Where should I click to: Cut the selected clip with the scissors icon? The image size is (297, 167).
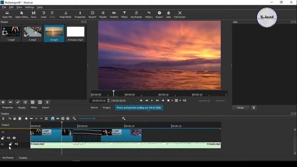10,119
